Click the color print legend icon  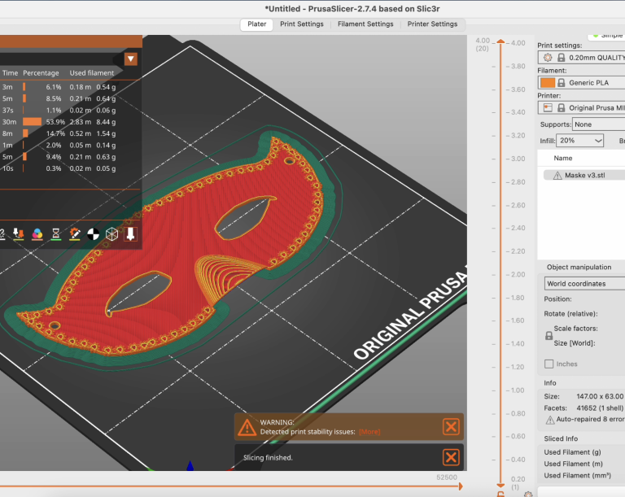37,234
